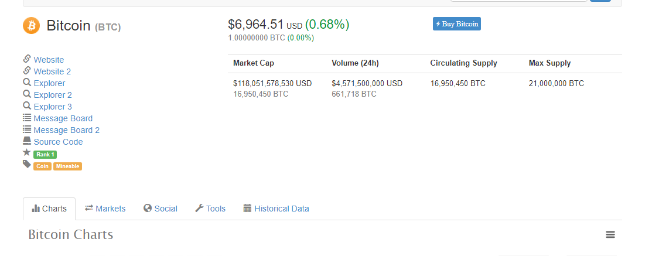Click the orange Bitcoin logo icon
The image size is (659, 256).
pyautogui.click(x=31, y=26)
